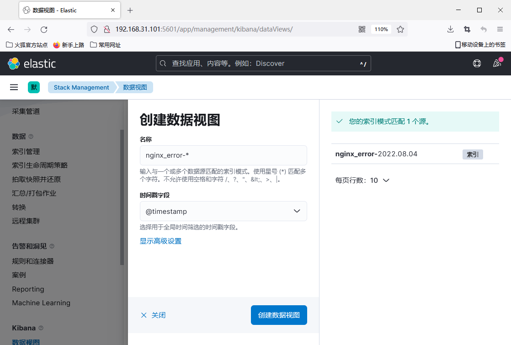The height and width of the screenshot is (345, 511).
Task: Click the name input field
Action: [223, 155]
